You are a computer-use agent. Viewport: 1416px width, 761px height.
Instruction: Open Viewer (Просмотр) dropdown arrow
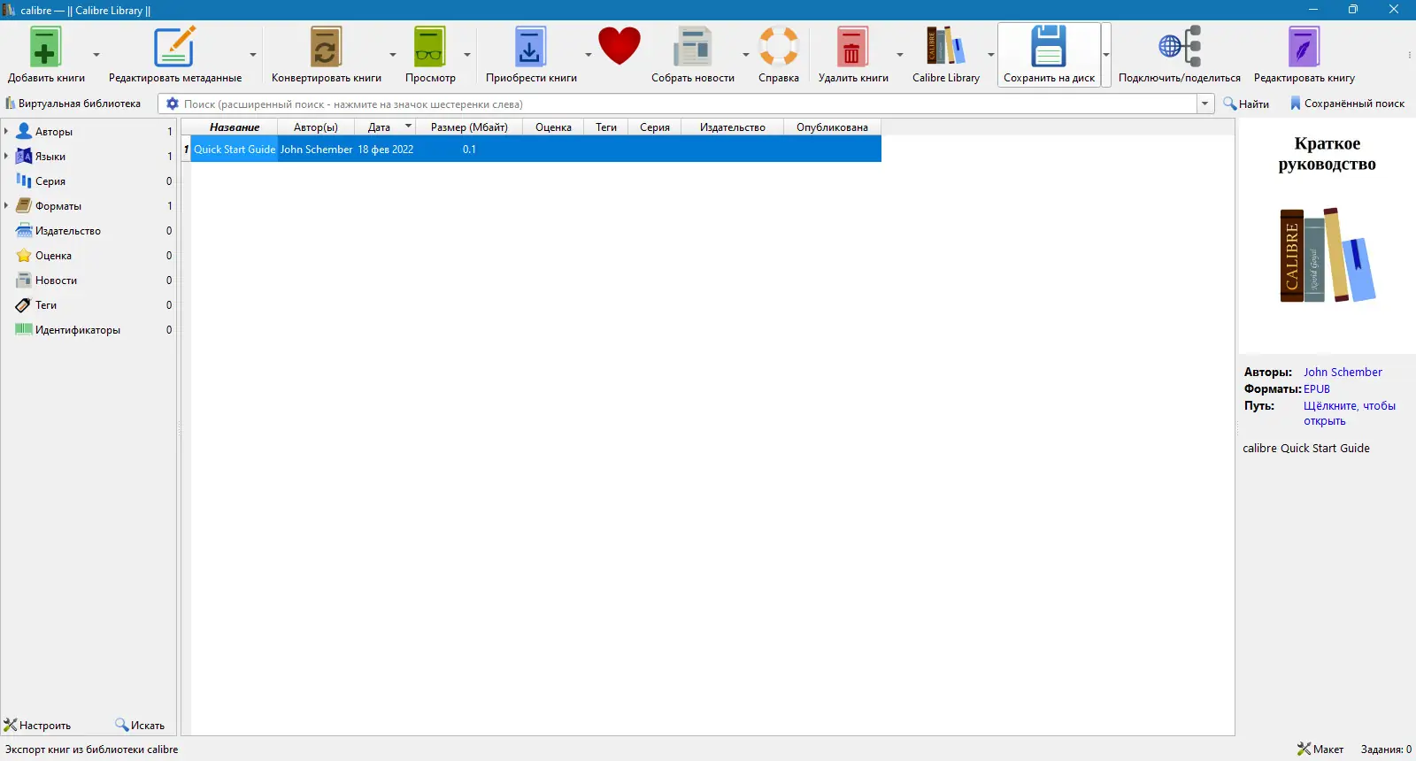[467, 55]
